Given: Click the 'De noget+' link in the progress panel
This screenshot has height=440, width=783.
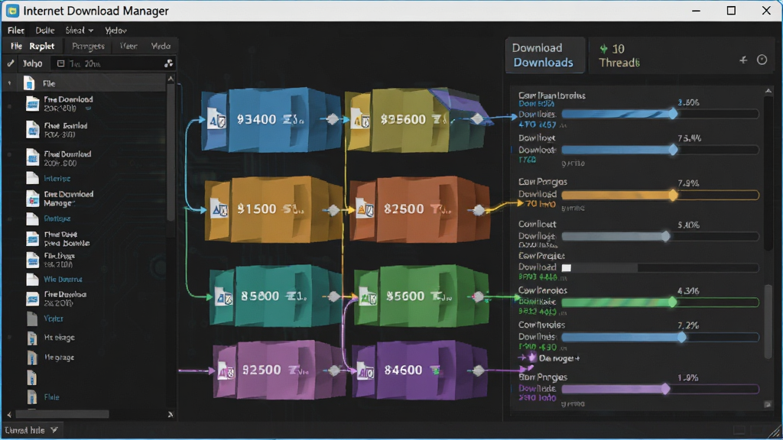Looking at the screenshot, I should tap(559, 358).
